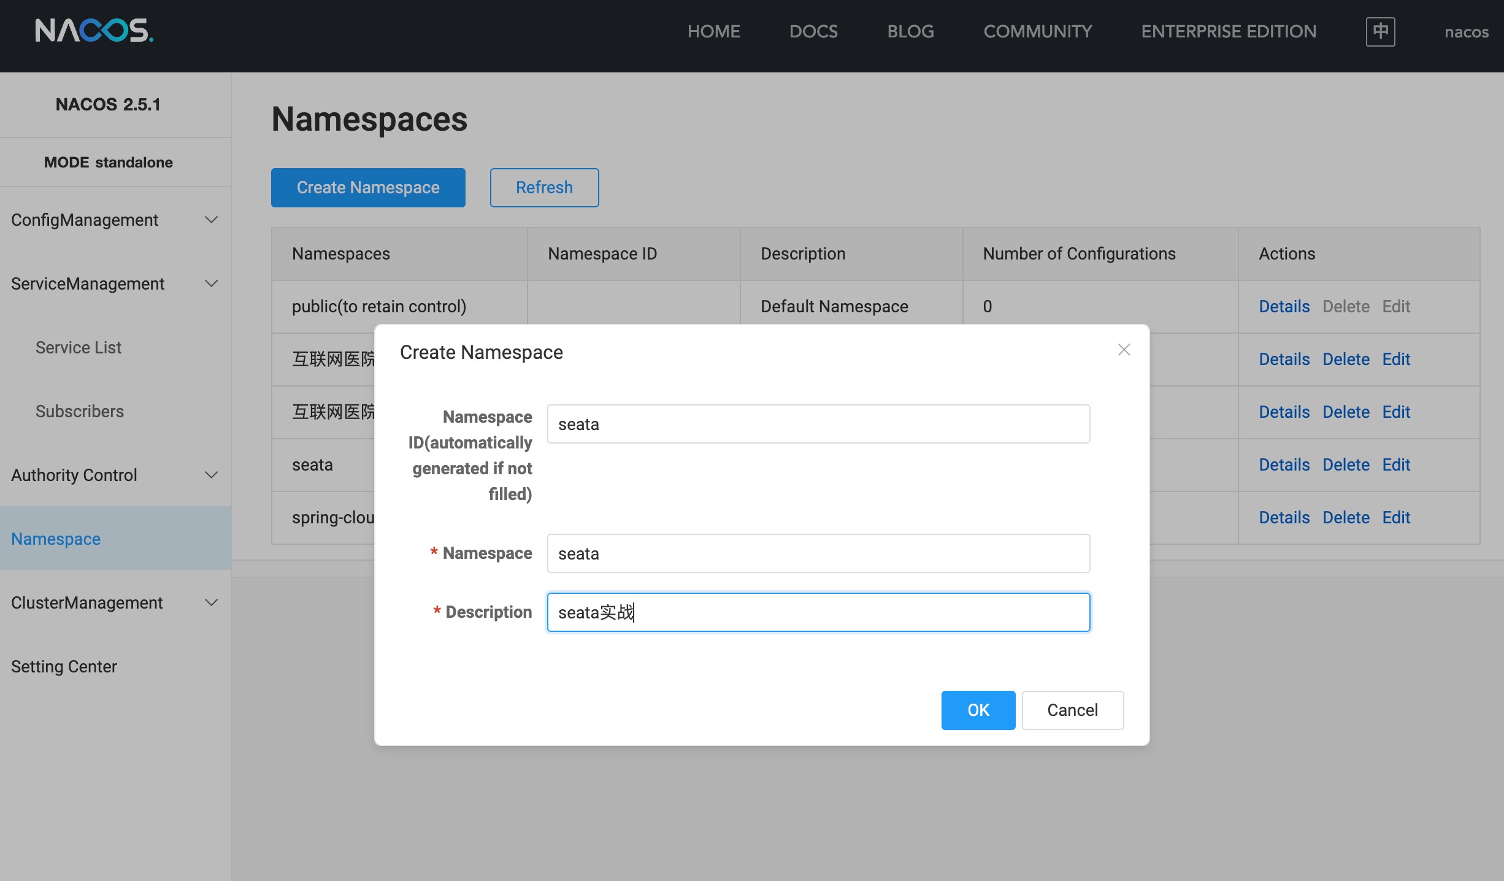
Task: Collapse the ServiceManagement menu
Action: tap(115, 283)
